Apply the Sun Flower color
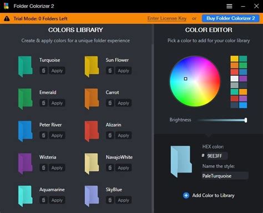The width and height of the screenshot is (263, 213). coord(123,70)
